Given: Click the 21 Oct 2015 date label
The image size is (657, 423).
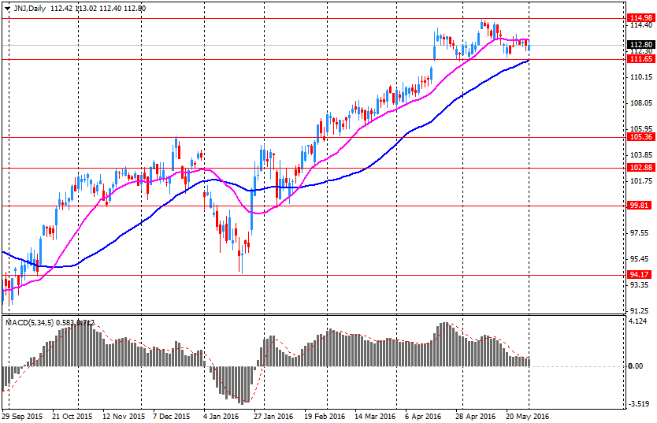Looking at the screenshot, I should 72,417.
